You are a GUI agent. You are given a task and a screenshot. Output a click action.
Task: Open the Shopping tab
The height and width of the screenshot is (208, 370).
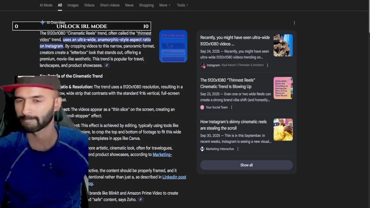tap(146, 5)
